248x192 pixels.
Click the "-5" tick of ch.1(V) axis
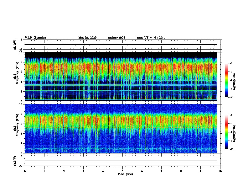[21, 50]
